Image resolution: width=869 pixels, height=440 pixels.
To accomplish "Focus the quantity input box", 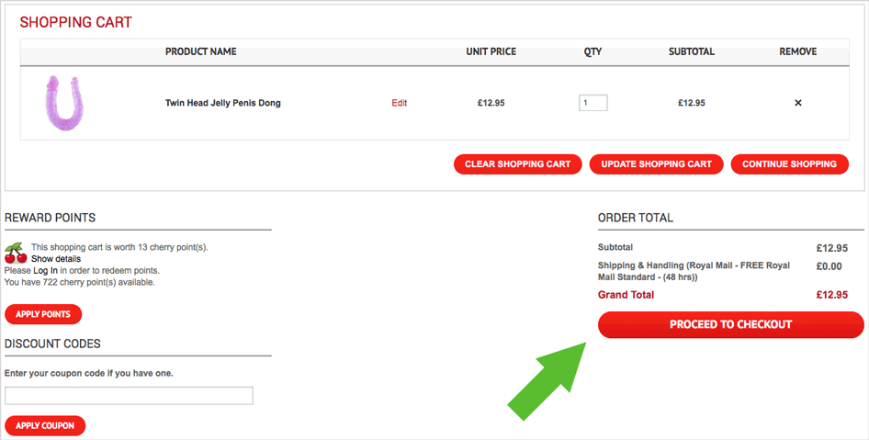I will [592, 103].
